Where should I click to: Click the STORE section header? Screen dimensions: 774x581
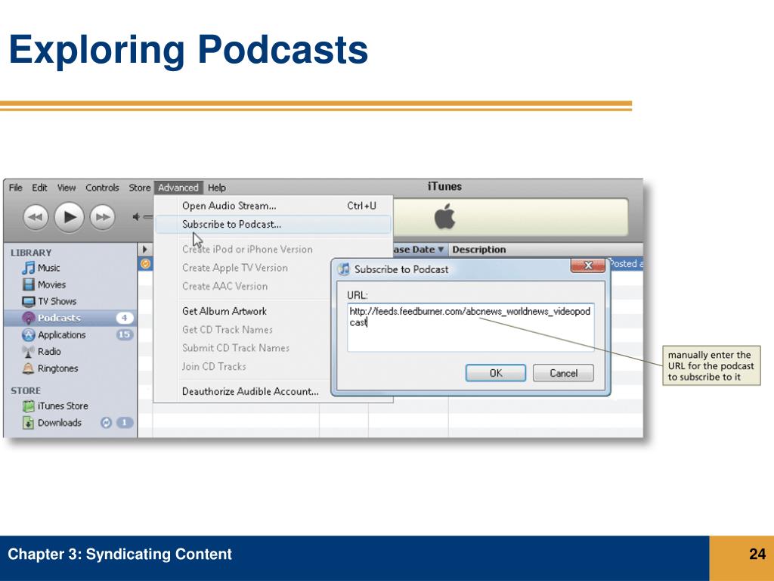(26, 391)
